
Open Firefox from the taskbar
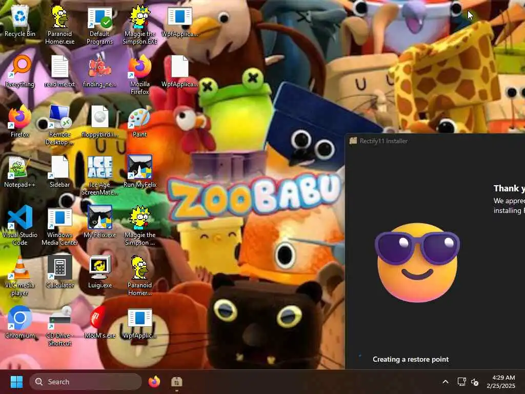tap(154, 382)
